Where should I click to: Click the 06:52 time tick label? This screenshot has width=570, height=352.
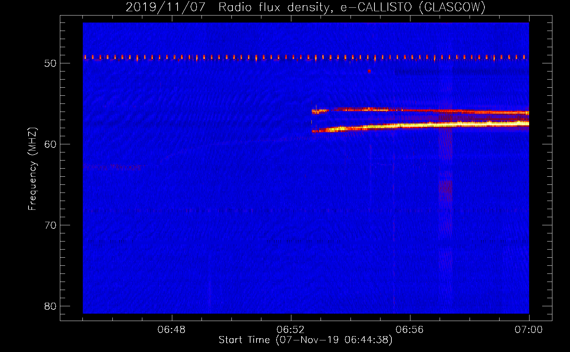(291, 330)
